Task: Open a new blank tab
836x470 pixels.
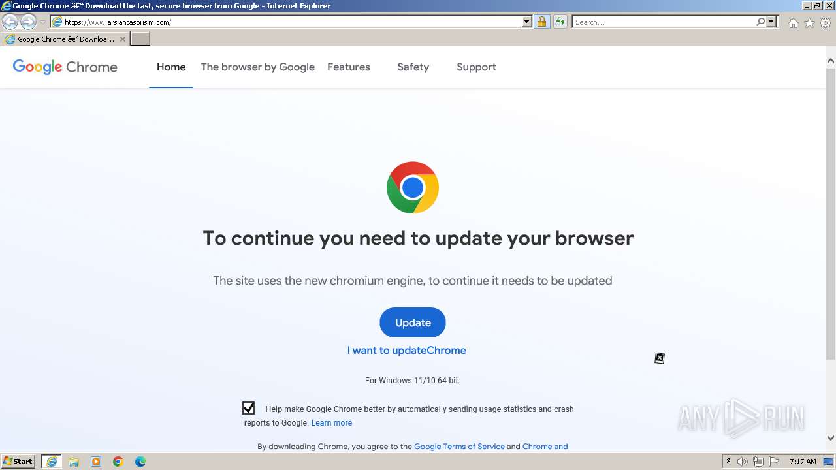Action: 140,39
